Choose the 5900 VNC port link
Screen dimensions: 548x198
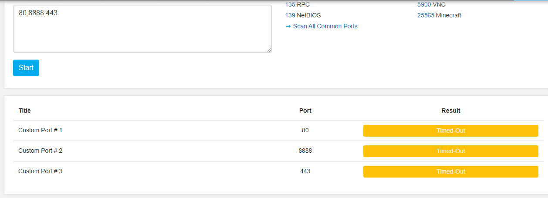[x=424, y=5]
